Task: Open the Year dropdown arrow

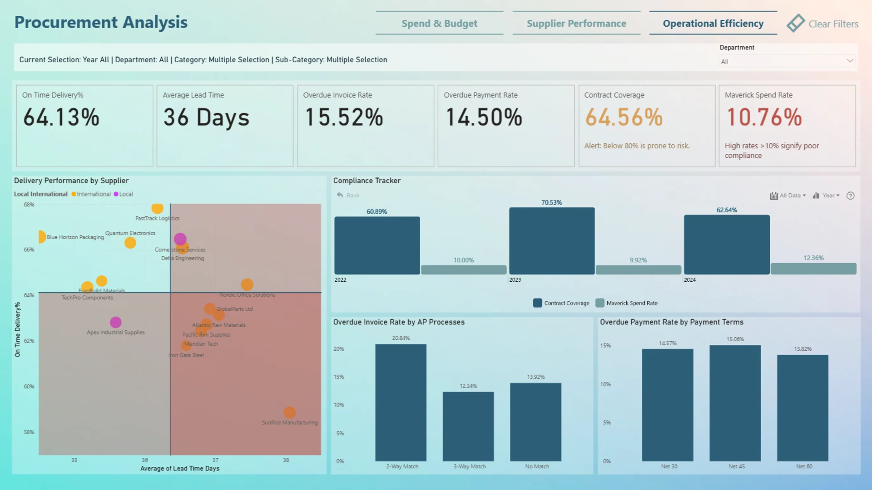Action: [838, 196]
